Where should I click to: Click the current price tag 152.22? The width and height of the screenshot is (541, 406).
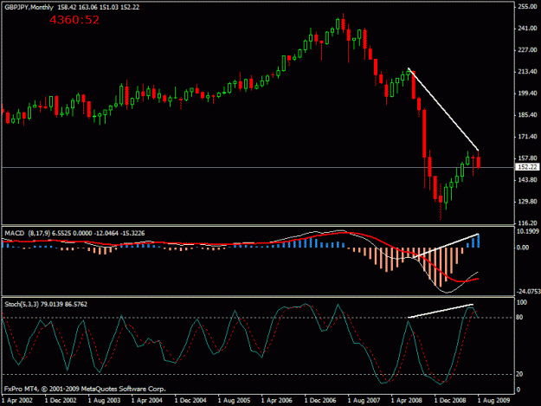527,167
